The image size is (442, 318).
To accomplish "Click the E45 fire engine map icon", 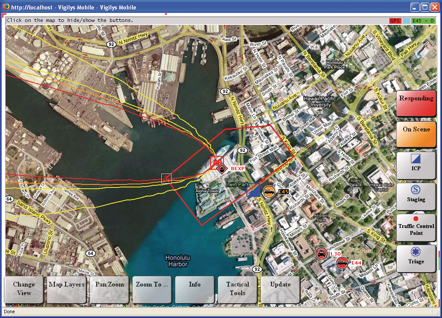I will coord(269,191).
